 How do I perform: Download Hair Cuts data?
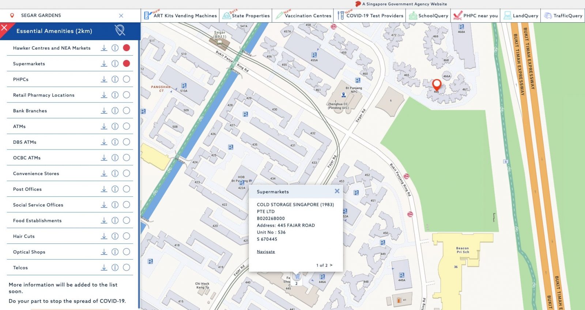coord(104,237)
